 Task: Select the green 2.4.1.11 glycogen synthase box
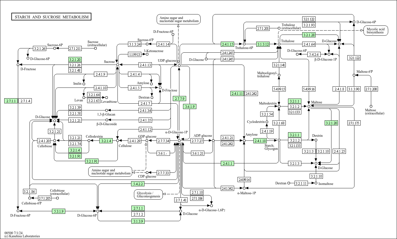[x=237, y=93]
